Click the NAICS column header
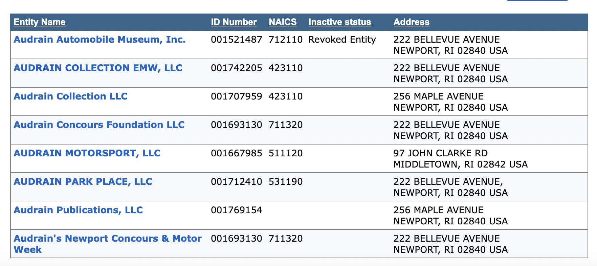Screen dimensions: 597x266 point(283,22)
